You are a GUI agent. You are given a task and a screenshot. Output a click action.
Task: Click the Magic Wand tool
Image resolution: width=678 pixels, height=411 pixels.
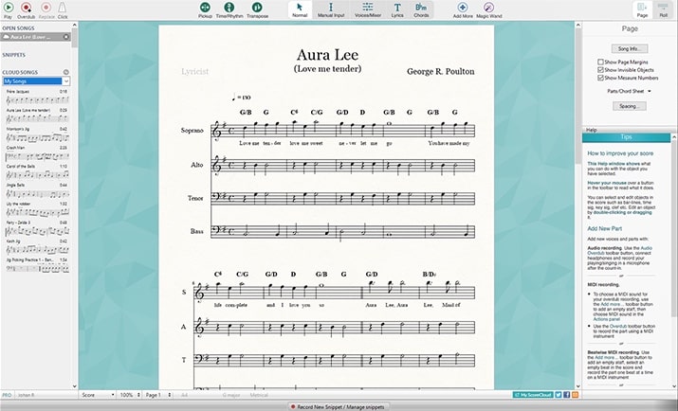click(489, 9)
